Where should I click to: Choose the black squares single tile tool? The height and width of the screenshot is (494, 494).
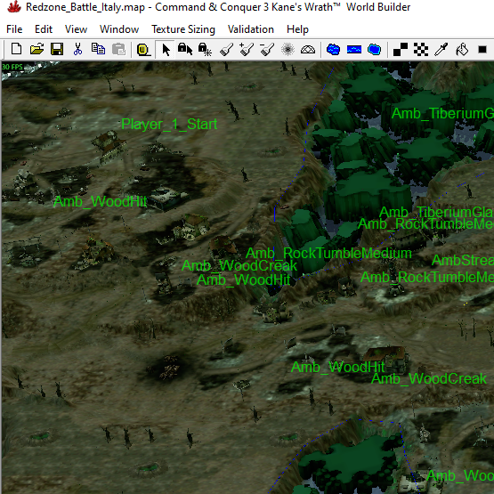(401, 50)
